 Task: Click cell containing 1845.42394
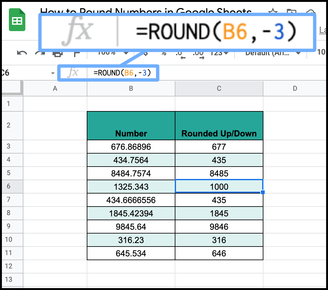131,213
